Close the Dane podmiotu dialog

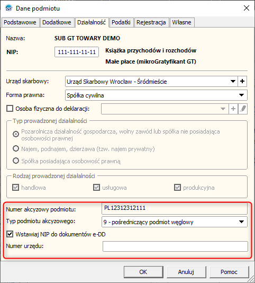pyautogui.click(x=247, y=8)
